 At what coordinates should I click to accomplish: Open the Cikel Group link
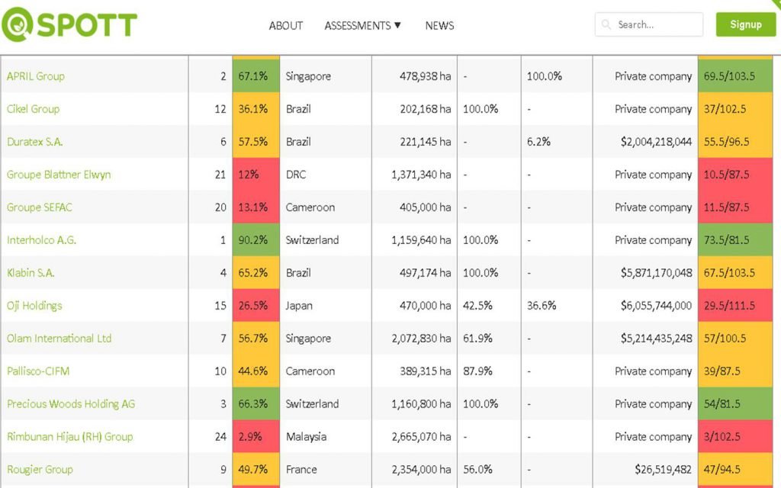pyautogui.click(x=34, y=109)
